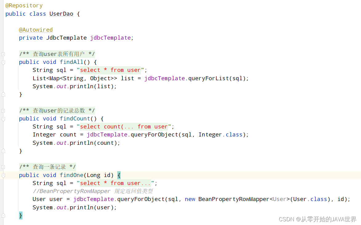
Task: Click fold end marker of findOne method
Action: tap(3, 215)
